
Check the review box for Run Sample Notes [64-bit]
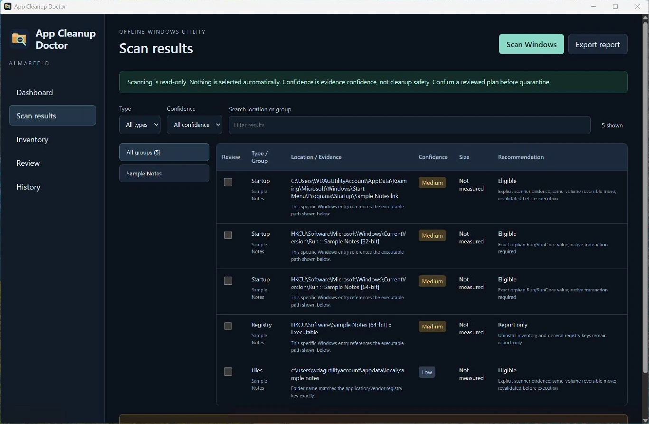[x=228, y=280]
